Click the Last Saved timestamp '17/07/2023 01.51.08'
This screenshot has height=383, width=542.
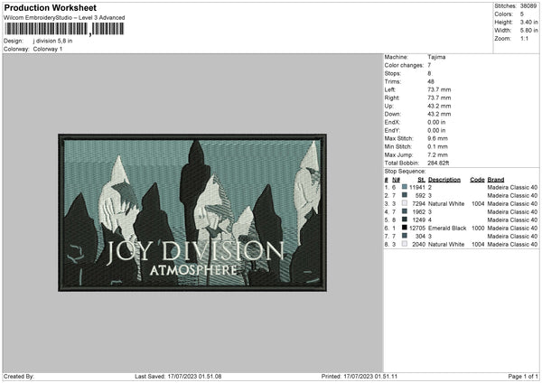click(x=194, y=377)
